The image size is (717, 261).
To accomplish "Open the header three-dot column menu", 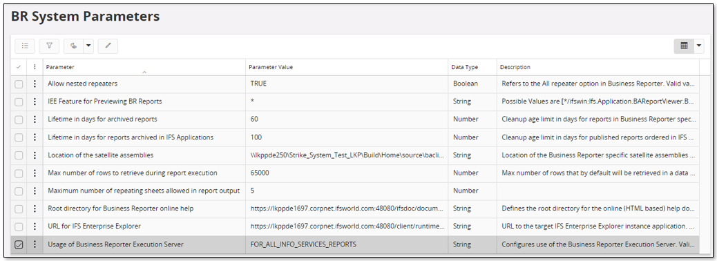I will pyautogui.click(x=35, y=67).
